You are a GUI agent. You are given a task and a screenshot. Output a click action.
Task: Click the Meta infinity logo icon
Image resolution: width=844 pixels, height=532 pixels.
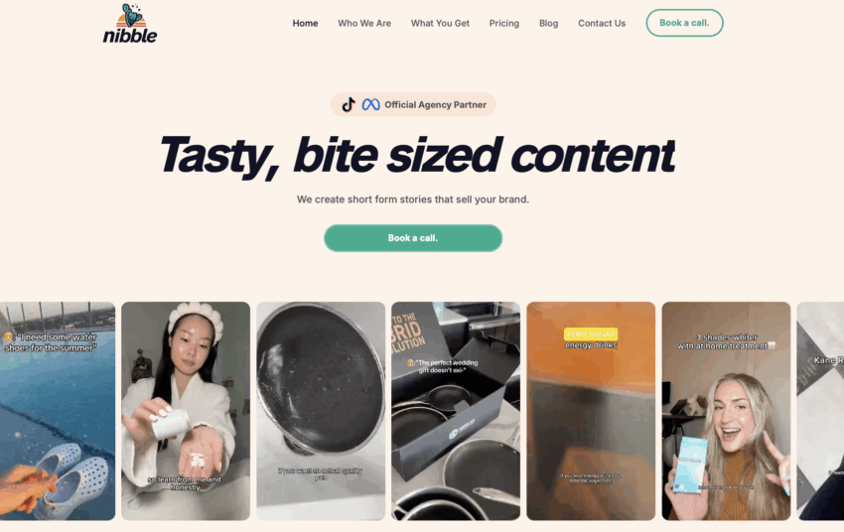(x=371, y=104)
